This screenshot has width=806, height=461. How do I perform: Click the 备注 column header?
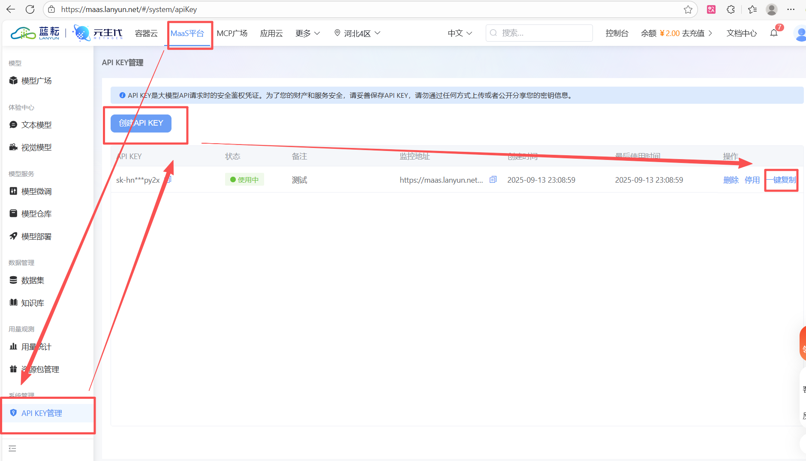coord(299,156)
